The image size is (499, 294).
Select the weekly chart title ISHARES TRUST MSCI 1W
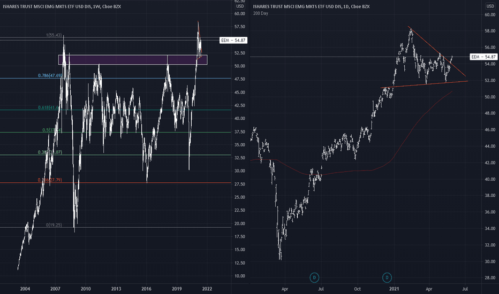62,6
